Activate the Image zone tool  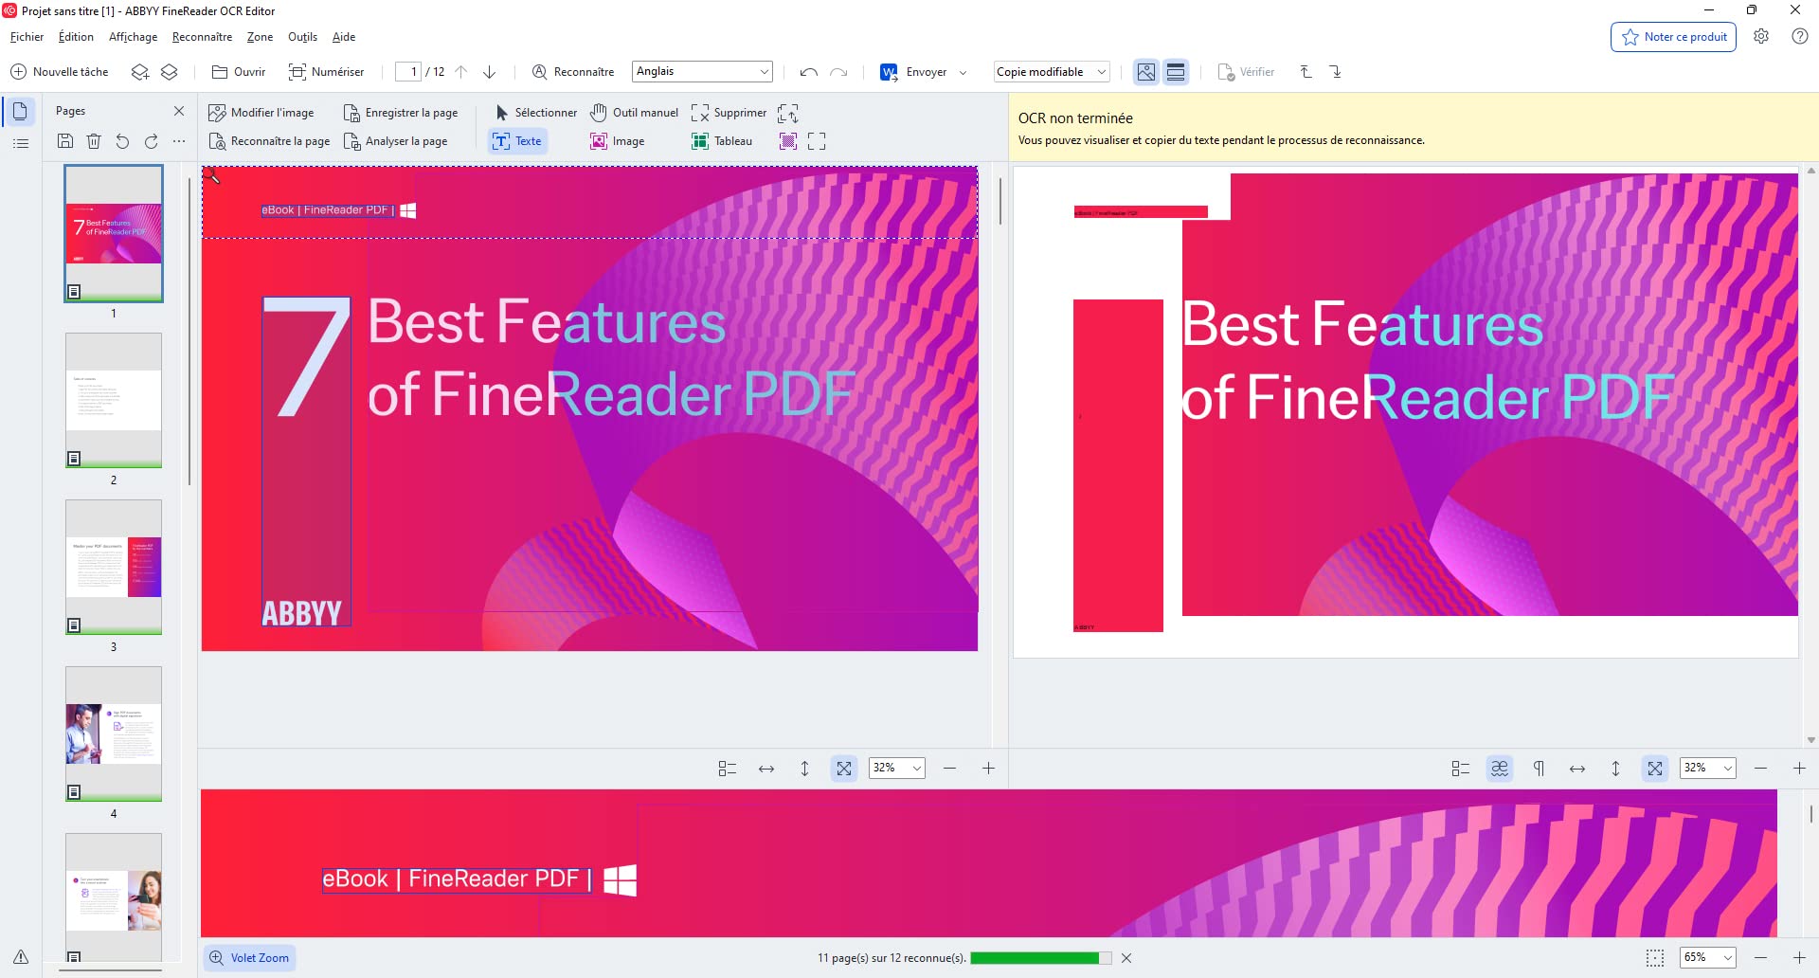(x=618, y=141)
